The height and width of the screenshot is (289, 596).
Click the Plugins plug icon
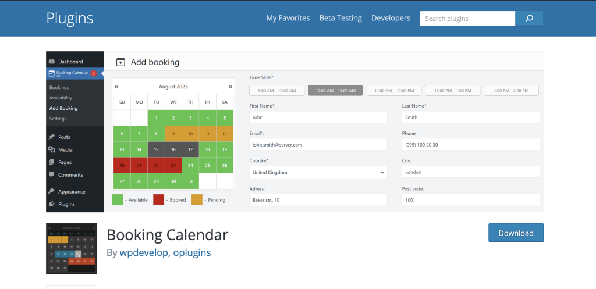coord(52,204)
